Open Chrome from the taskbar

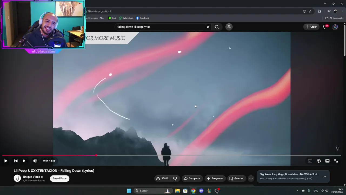click(193, 191)
